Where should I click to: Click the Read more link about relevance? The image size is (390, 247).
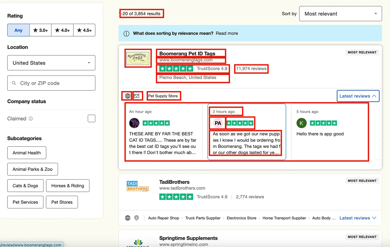pos(227,34)
